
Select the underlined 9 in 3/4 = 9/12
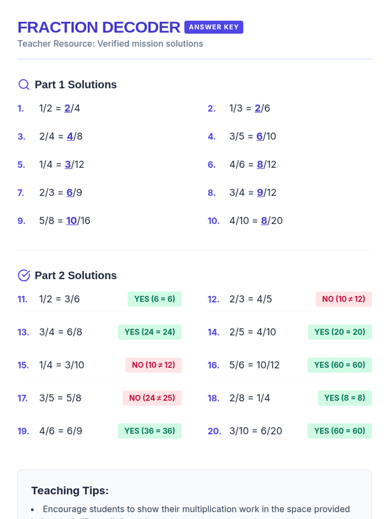click(x=260, y=192)
